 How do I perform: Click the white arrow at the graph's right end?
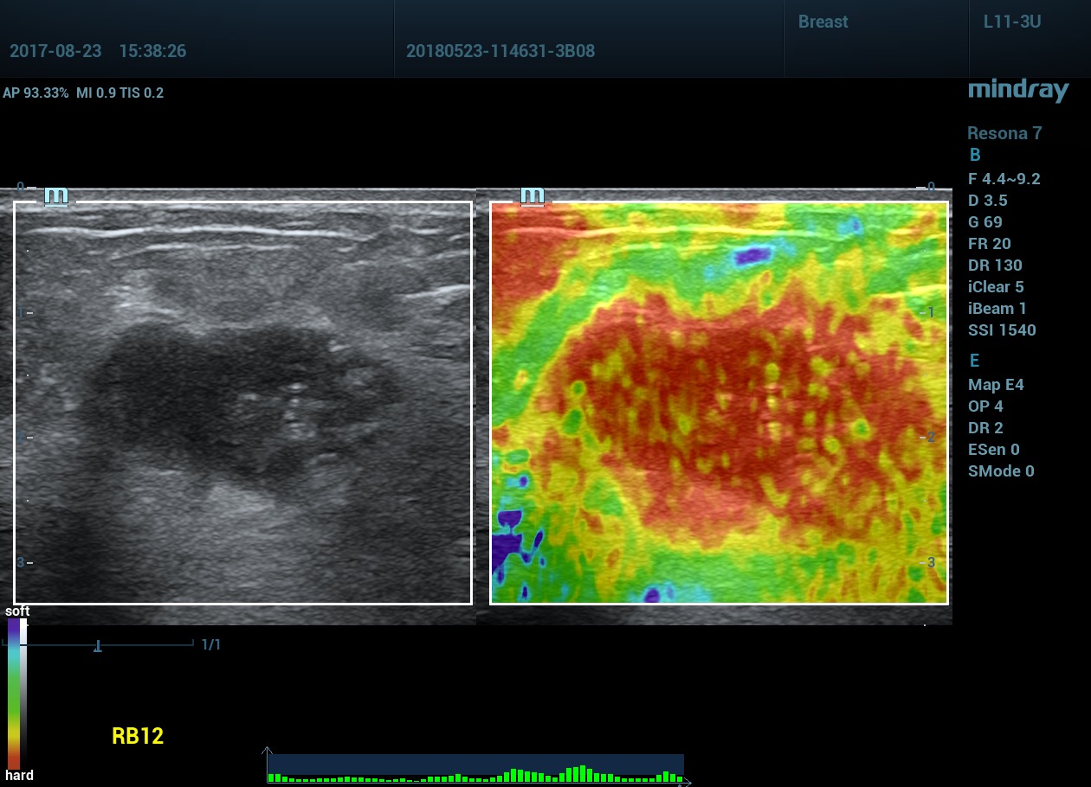(x=688, y=782)
